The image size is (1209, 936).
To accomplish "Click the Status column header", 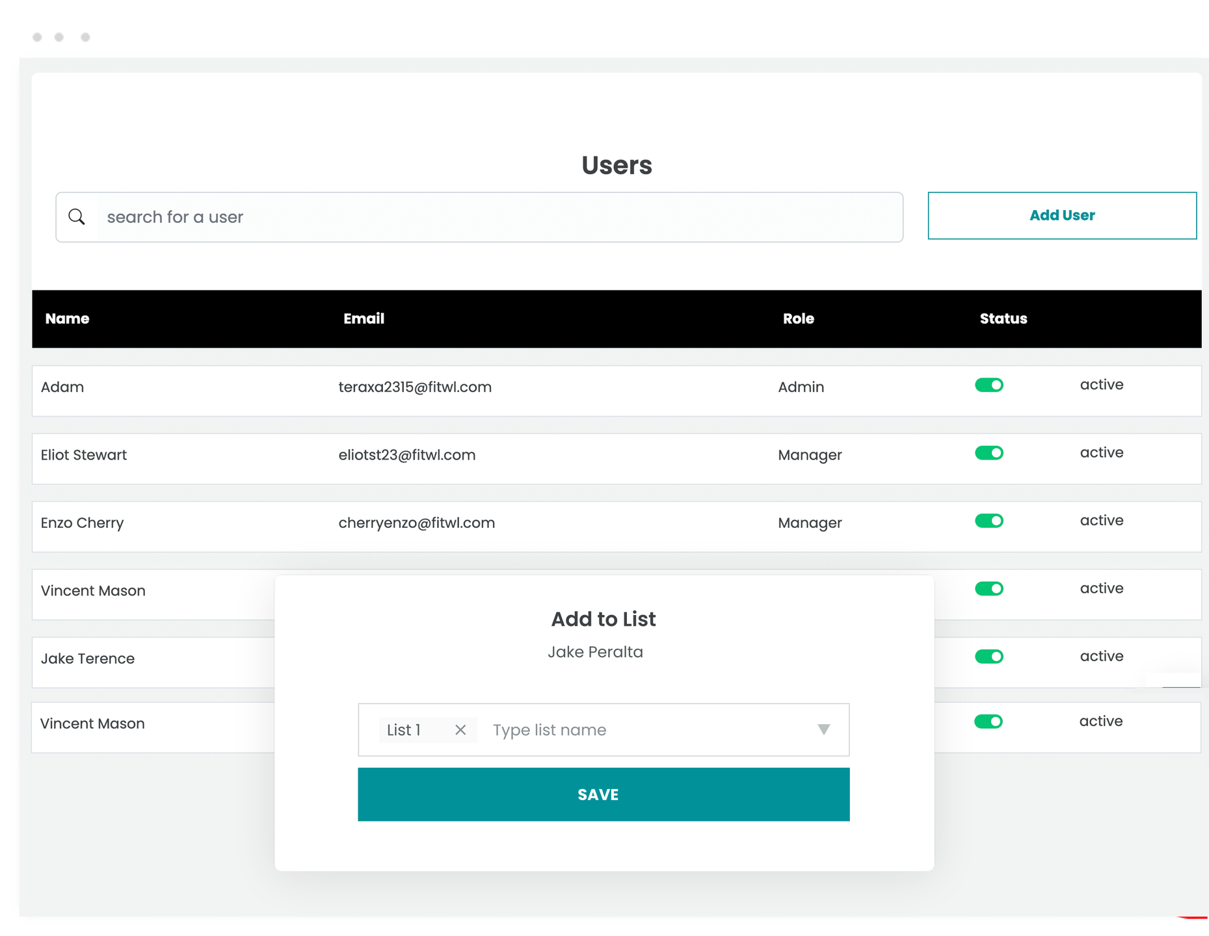I will (x=1003, y=318).
